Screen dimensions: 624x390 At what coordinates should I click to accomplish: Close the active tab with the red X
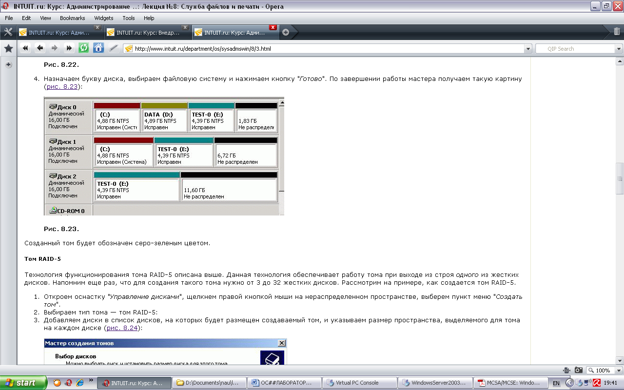tap(273, 27)
